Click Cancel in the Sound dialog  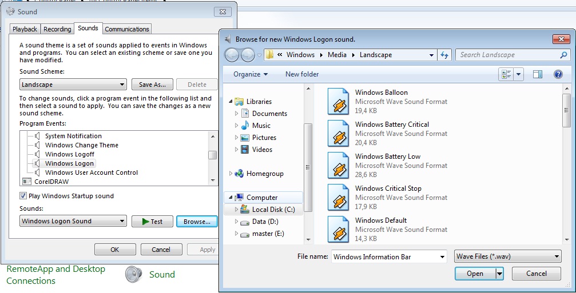pos(161,250)
